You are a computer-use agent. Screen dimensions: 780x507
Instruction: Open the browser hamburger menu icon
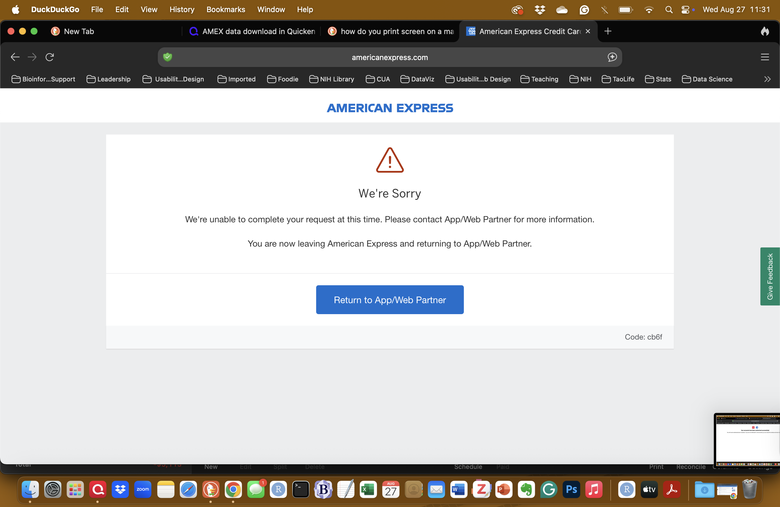click(765, 57)
